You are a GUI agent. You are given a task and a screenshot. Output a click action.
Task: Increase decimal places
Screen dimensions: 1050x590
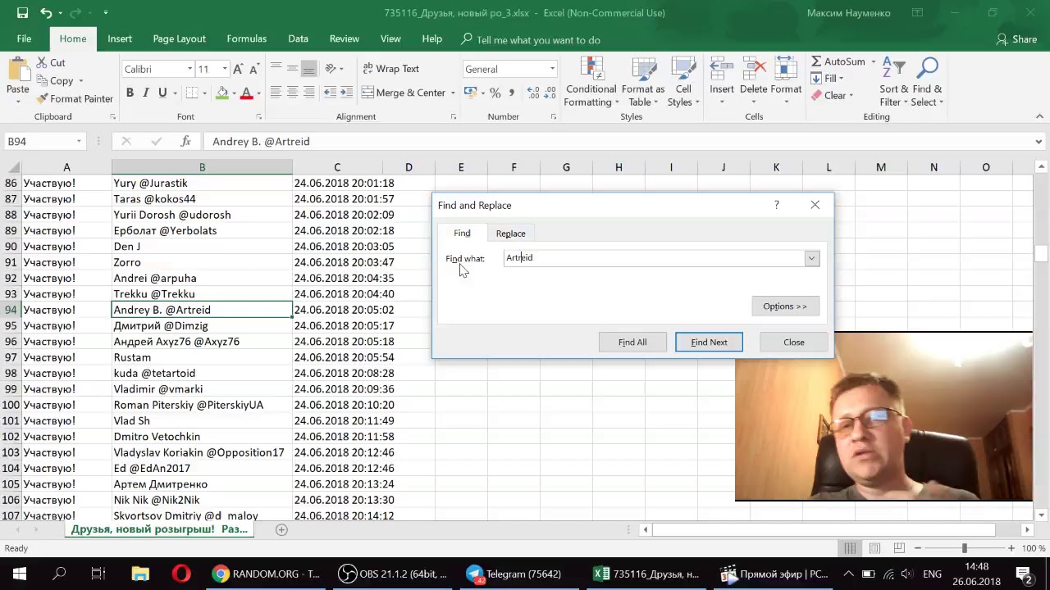coord(533,93)
